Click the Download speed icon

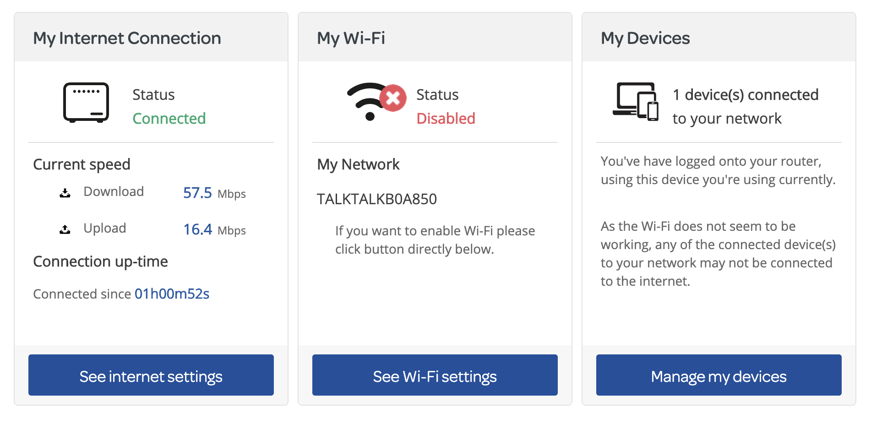click(x=65, y=192)
